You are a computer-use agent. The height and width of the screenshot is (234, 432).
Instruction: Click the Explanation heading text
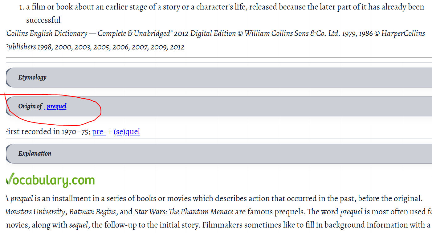[35, 154]
